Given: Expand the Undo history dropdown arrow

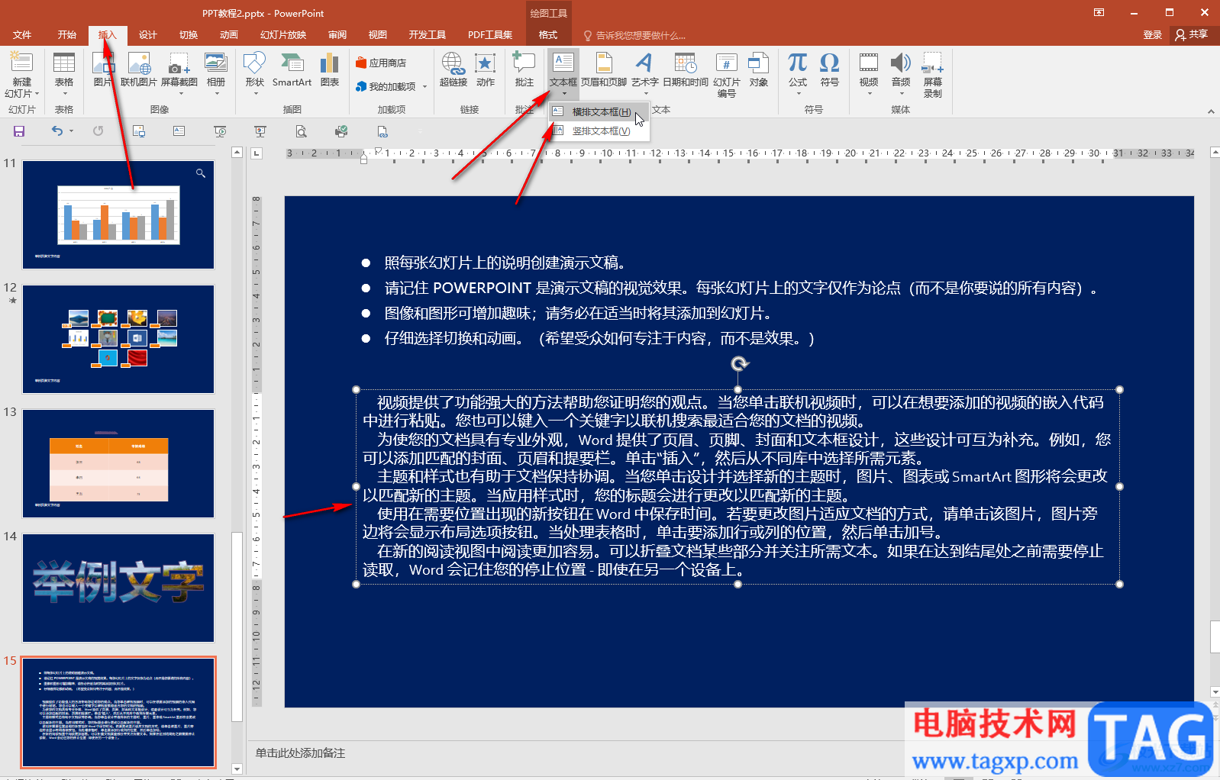Looking at the screenshot, I should 72,131.
